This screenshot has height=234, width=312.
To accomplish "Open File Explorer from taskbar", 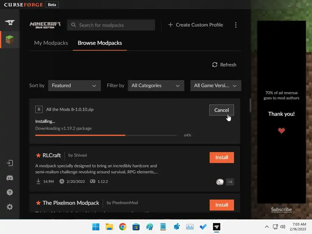I will coord(109,227).
